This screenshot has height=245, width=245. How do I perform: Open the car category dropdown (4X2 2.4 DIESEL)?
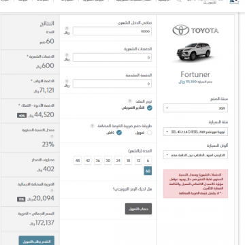[x=195, y=132]
